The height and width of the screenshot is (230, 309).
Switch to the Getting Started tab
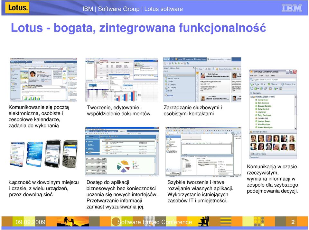[200, 59]
